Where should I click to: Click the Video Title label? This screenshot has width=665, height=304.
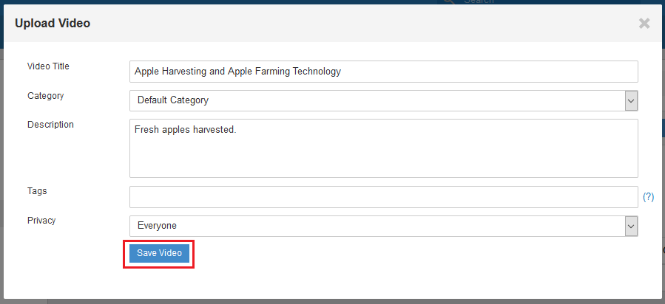pos(48,66)
